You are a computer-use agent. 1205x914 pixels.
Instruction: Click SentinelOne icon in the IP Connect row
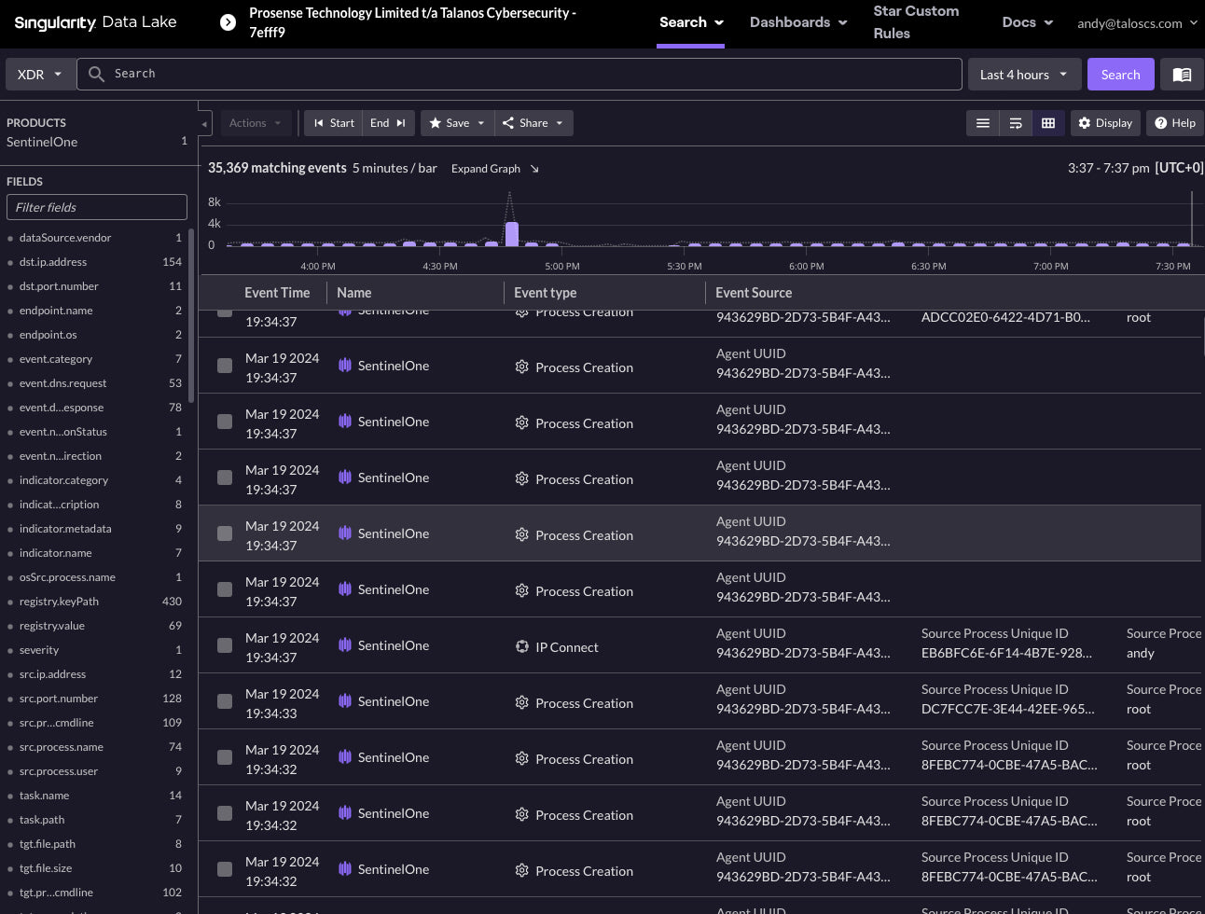tap(345, 644)
